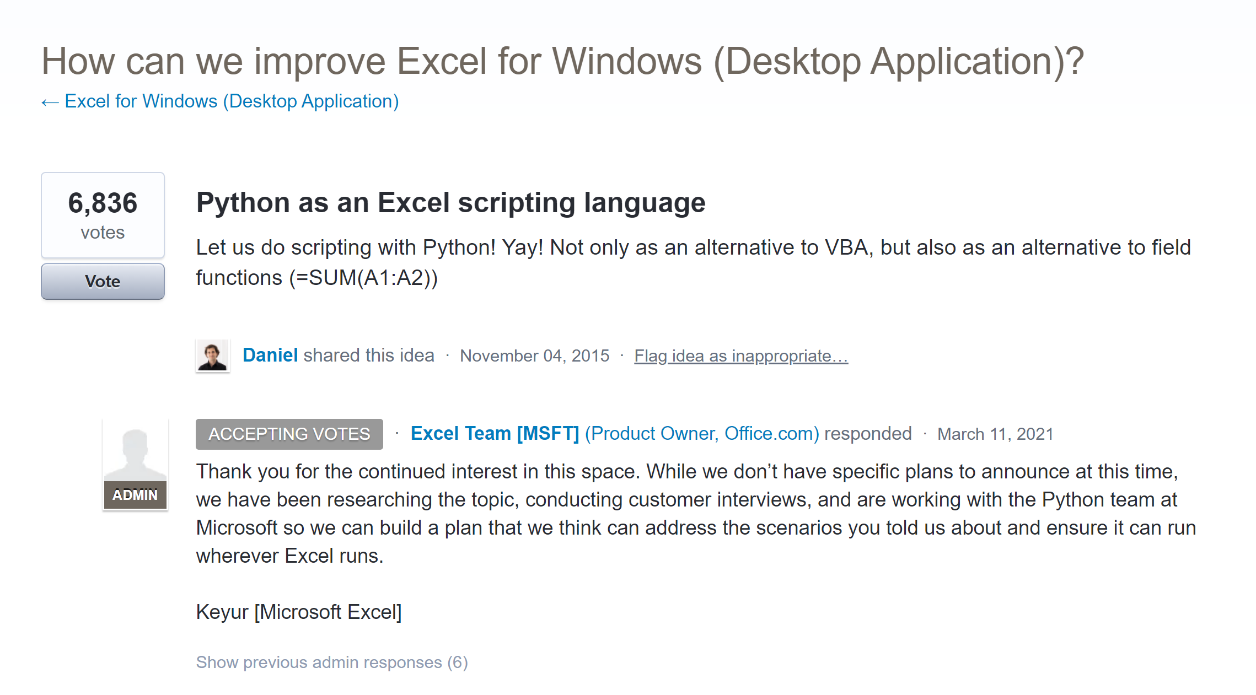
Task: Click the idea description mentioning VBA
Action: 693,262
